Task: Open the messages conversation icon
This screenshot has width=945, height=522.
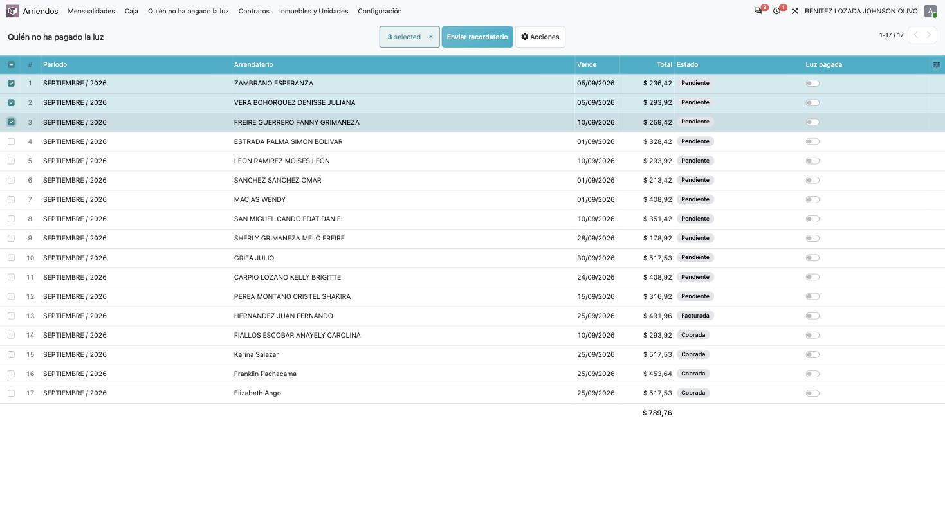Action: (x=758, y=11)
